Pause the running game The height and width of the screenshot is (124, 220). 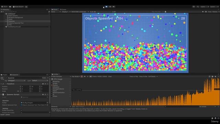pyautogui.click(x=110, y=7)
